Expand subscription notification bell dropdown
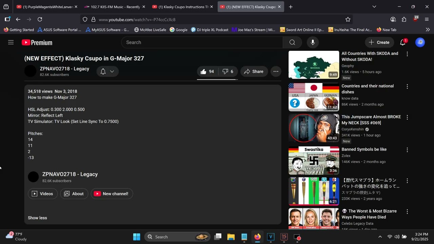Viewport: 434px width, 244px height. [x=107, y=72]
